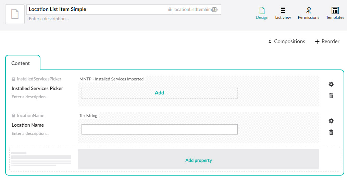Unlock the installedServicesPicker alias lock
This screenshot has width=347, height=179.
(x=13, y=79)
